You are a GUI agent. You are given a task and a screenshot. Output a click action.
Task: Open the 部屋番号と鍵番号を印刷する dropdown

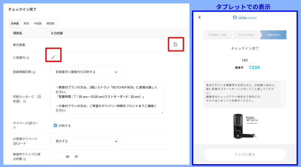(x=86, y=72)
